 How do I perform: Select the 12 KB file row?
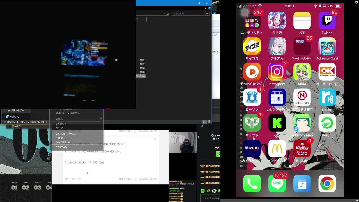[x=142, y=68]
